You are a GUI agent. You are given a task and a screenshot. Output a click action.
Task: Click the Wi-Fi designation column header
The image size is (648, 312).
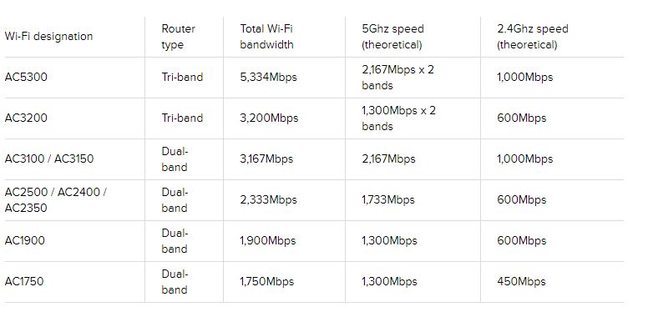(48, 37)
